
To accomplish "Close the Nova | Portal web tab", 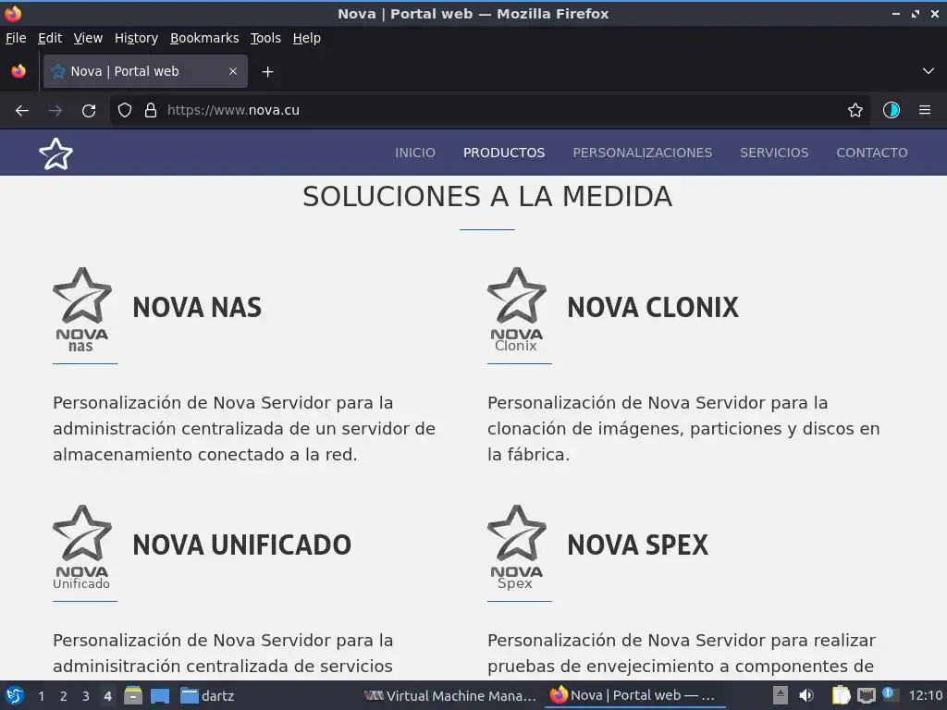I will 233,71.
